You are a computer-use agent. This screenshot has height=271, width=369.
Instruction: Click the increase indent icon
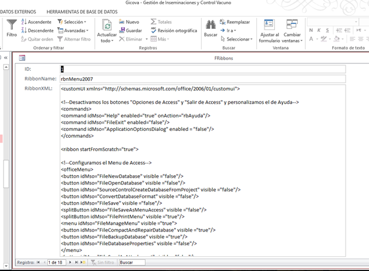[x=339, y=30]
